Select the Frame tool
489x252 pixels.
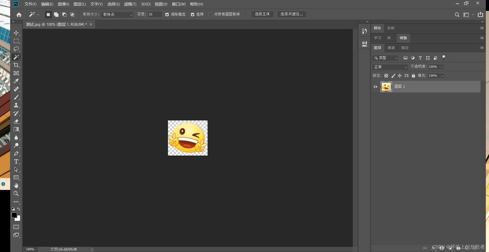click(x=16, y=73)
